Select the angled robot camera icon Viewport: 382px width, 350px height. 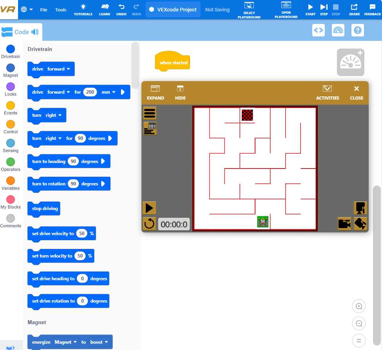coord(360,223)
